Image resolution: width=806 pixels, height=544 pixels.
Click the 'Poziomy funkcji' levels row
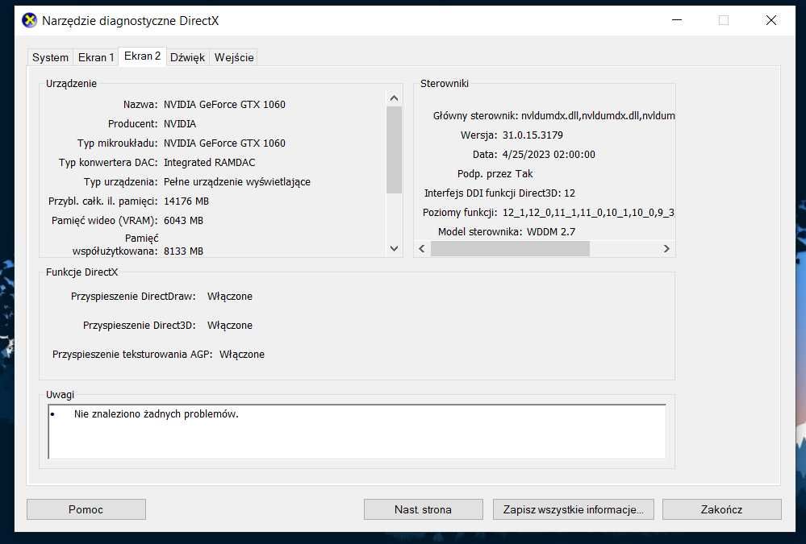(549, 213)
